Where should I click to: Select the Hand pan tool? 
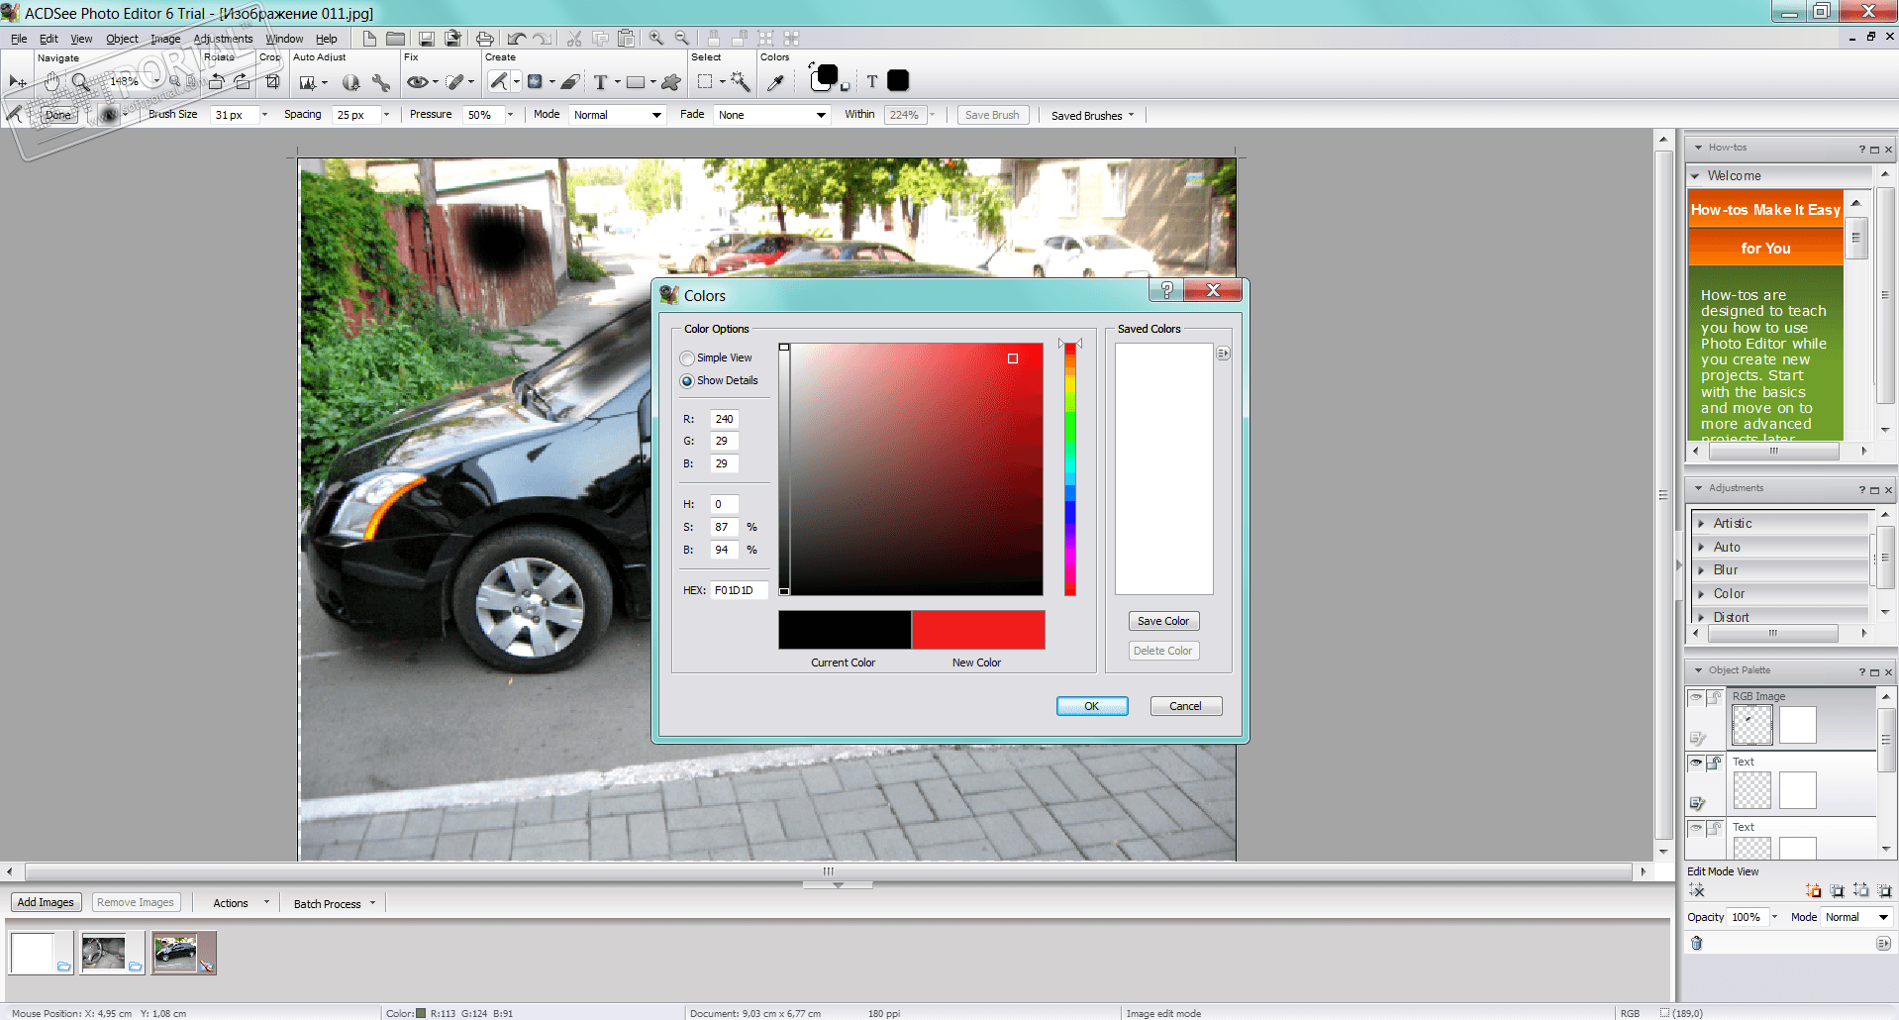[x=51, y=82]
